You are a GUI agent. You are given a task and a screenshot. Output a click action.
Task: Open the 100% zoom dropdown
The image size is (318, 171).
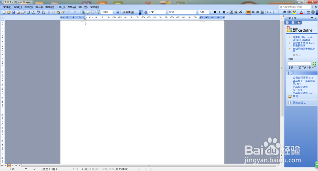point(114,12)
